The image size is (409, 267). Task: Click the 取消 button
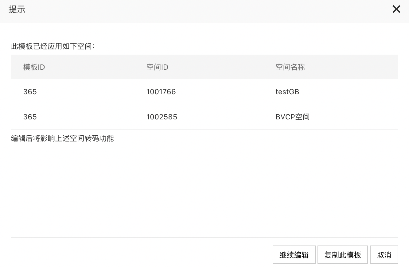[384, 255]
